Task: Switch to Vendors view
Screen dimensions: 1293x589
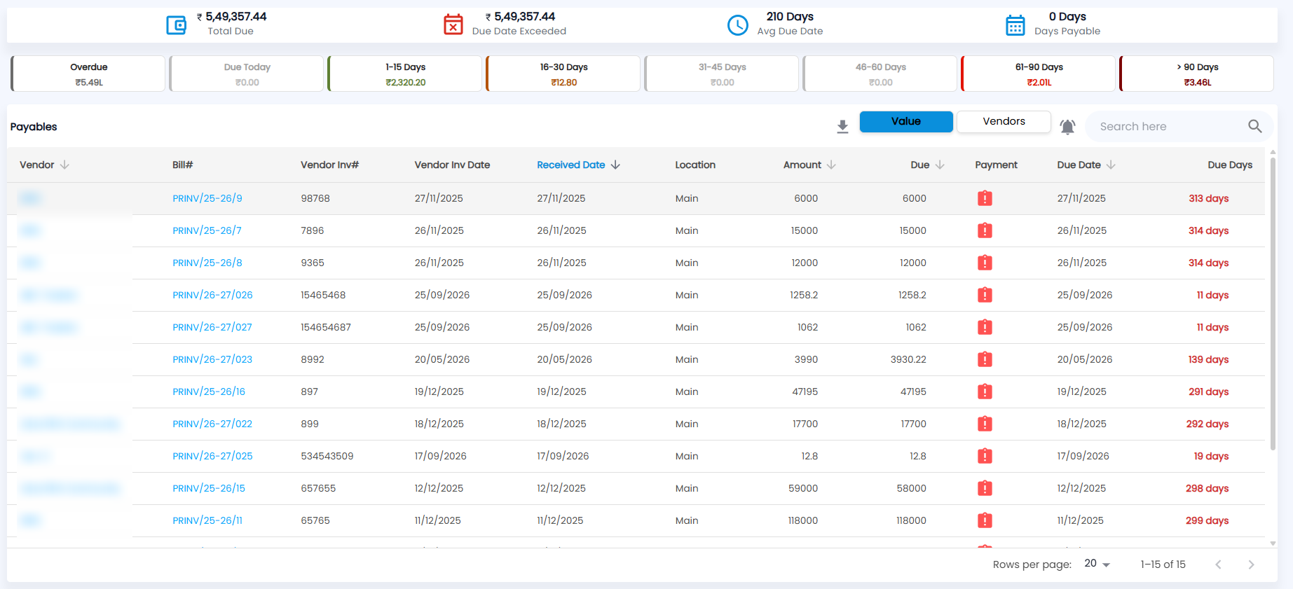Action: [x=1004, y=121]
